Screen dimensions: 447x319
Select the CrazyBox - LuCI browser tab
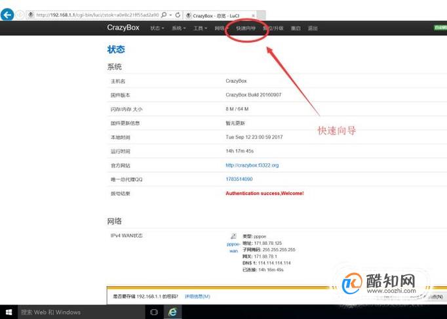(220, 16)
